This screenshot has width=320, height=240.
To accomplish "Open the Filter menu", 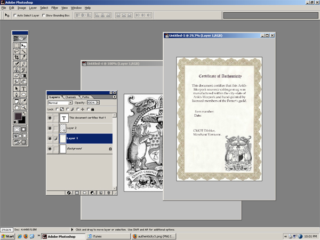I will click(53, 9).
